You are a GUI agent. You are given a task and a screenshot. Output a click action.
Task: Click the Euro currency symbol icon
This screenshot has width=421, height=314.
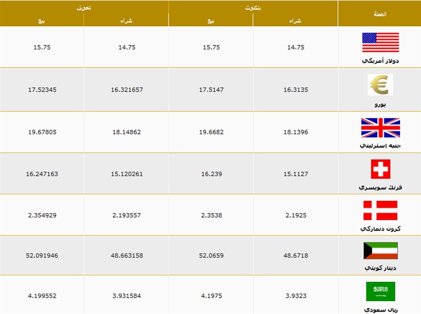(x=380, y=85)
